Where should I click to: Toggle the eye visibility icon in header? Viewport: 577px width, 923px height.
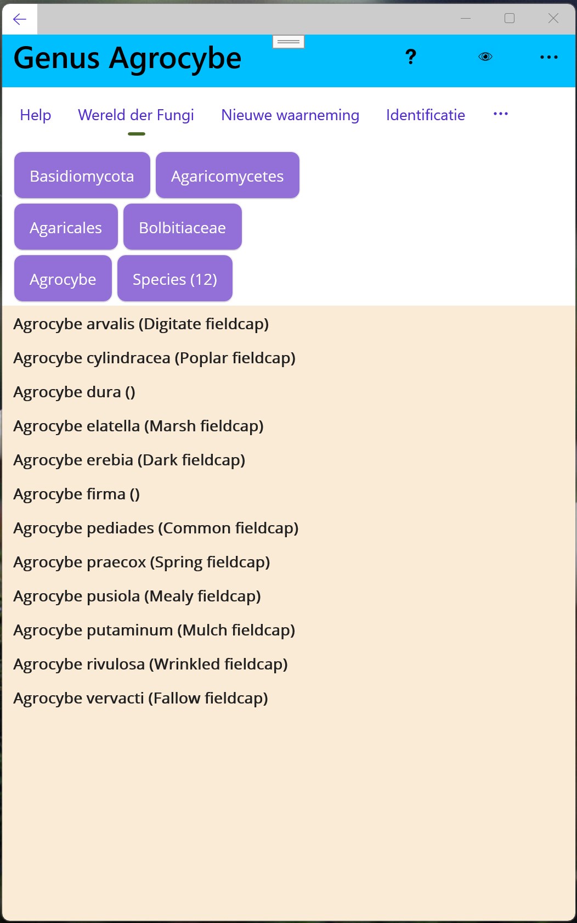485,57
